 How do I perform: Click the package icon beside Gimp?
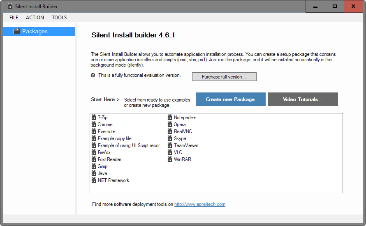(x=94, y=166)
